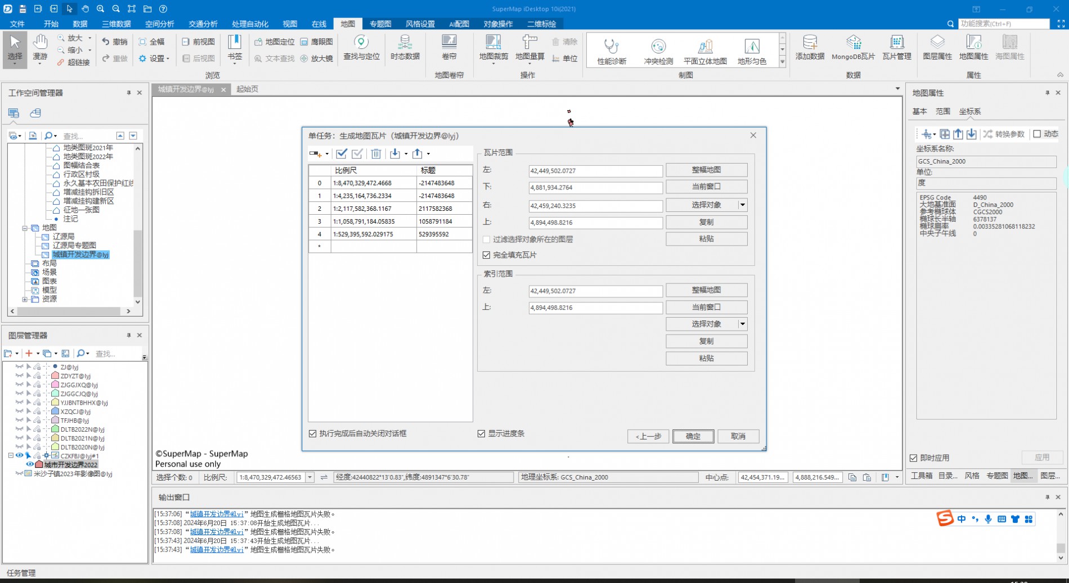This screenshot has height=583, width=1069.
Task: Click the 鹰眼图 overview map icon
Action: point(316,42)
